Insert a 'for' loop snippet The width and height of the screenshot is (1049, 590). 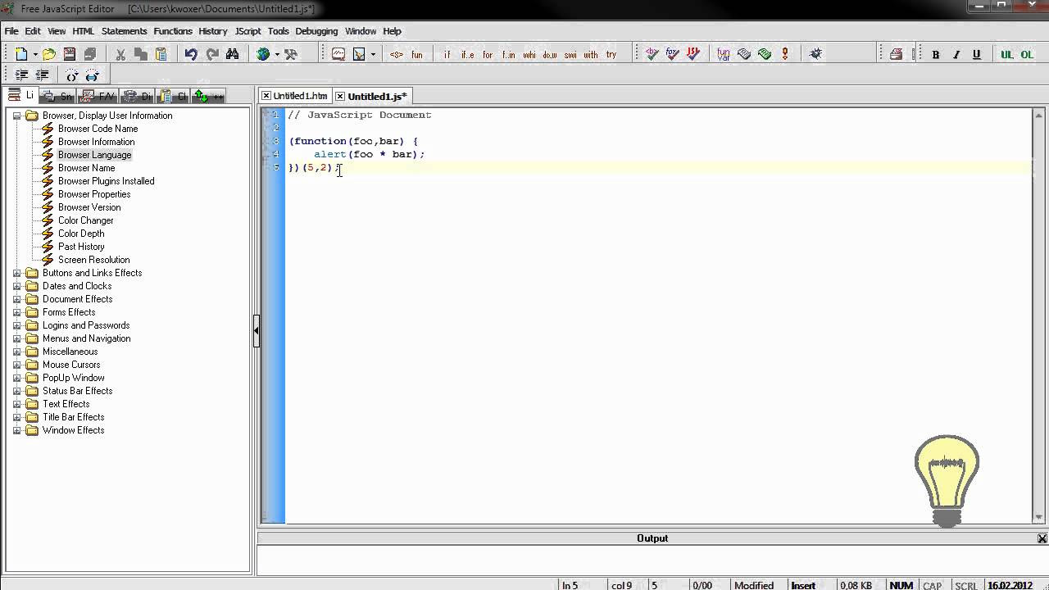point(488,55)
